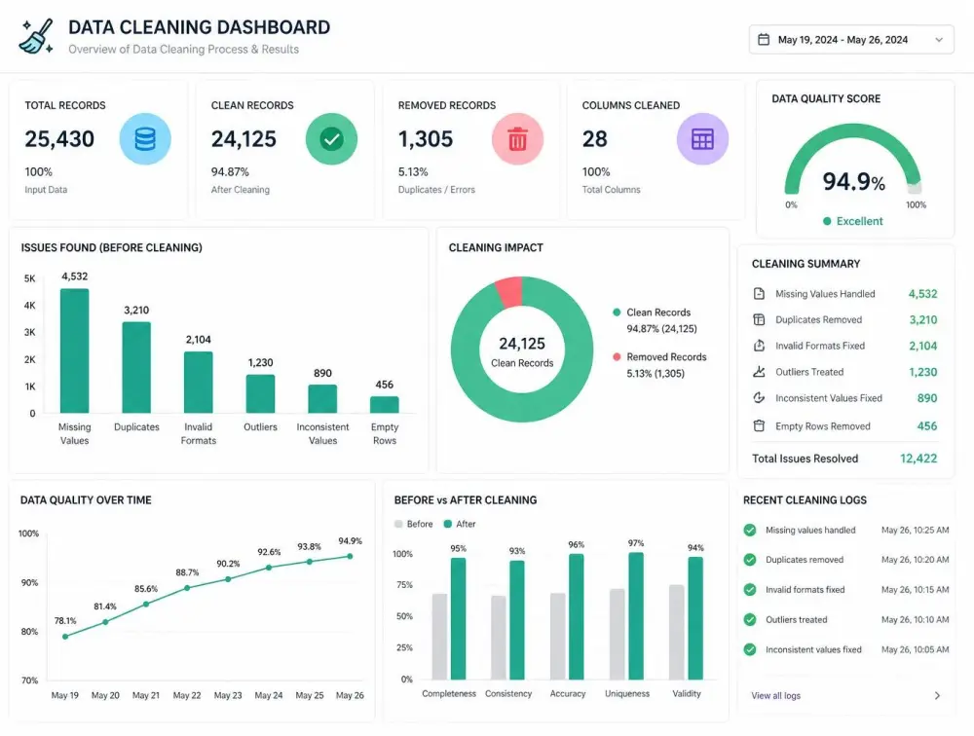Click the Duplicates / Errors caption
Screen dimensions: 974x736
coord(436,190)
